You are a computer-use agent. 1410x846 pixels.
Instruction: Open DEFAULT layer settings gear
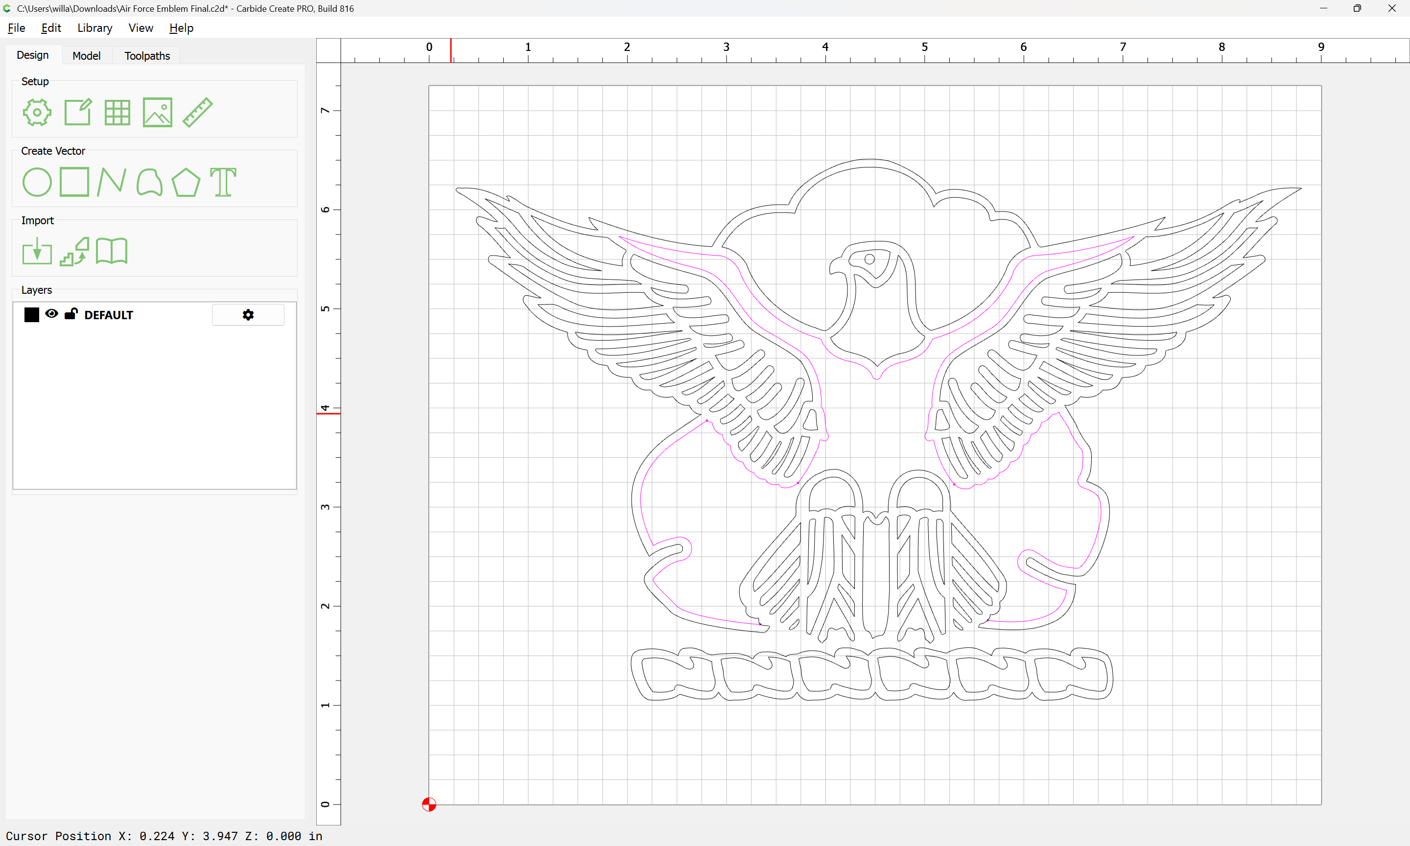click(x=248, y=315)
